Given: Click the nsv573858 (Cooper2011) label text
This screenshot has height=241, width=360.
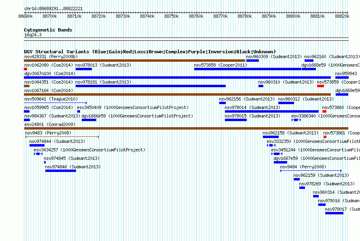Looking at the screenshot, I should click(x=220, y=65).
